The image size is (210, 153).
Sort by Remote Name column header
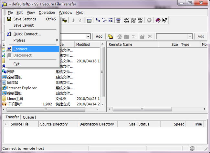133,44
